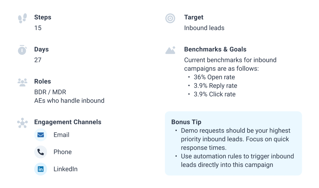
Task: Click the people group icon beside Roles
Action: [22, 82]
